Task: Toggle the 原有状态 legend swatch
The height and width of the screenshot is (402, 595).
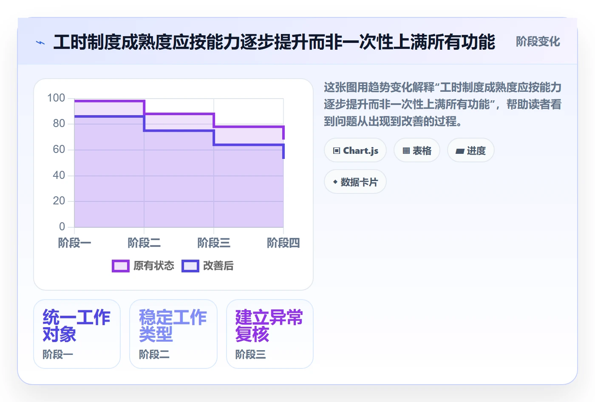Action: click(x=120, y=266)
